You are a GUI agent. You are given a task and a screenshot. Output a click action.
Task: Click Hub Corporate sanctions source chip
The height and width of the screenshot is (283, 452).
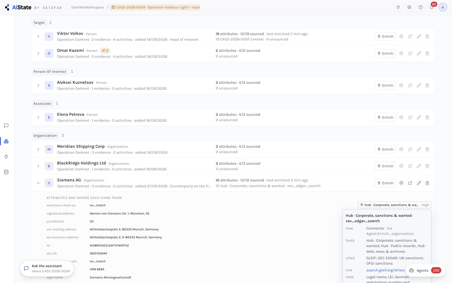coord(394,205)
